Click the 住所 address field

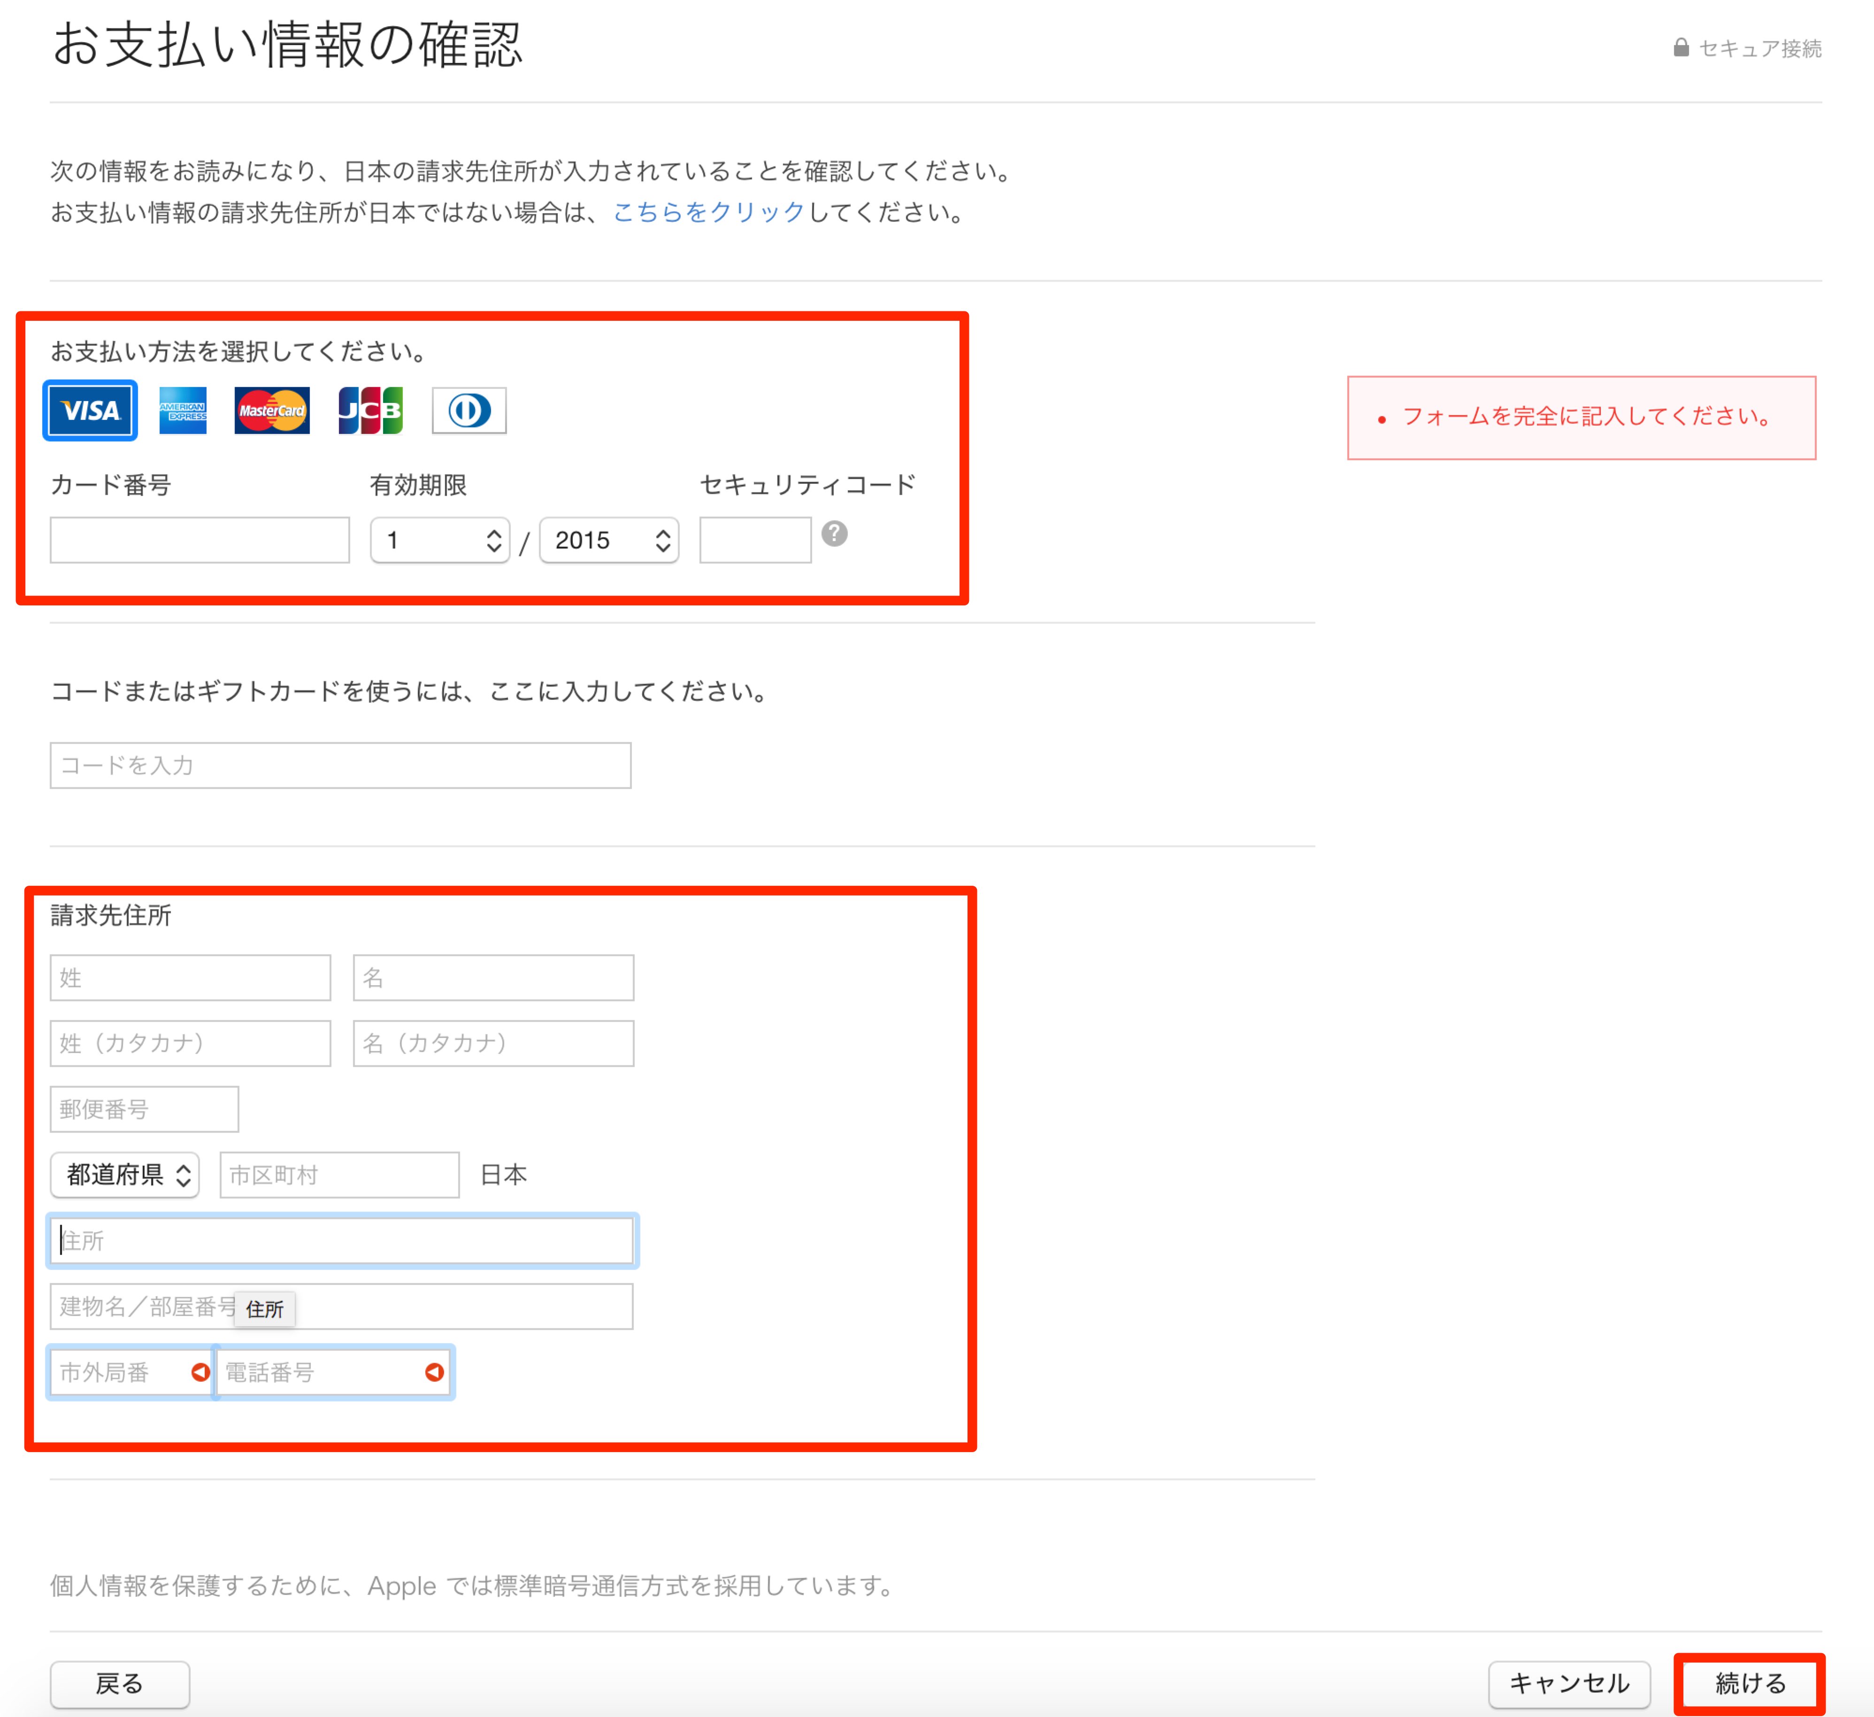pyautogui.click(x=342, y=1241)
